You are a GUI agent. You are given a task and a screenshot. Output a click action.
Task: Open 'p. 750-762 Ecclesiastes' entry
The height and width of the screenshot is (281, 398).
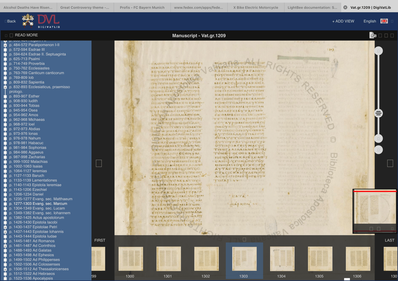tap(29, 68)
